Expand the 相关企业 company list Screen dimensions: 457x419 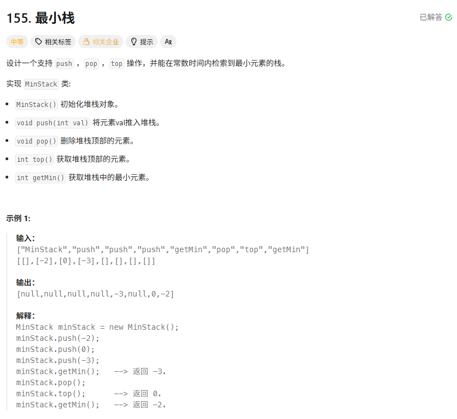point(100,42)
